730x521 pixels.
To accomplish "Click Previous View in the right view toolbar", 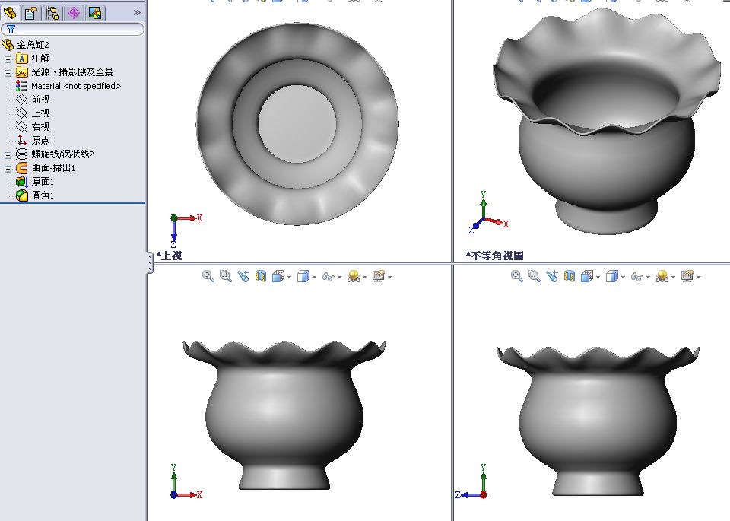I will (552, 277).
